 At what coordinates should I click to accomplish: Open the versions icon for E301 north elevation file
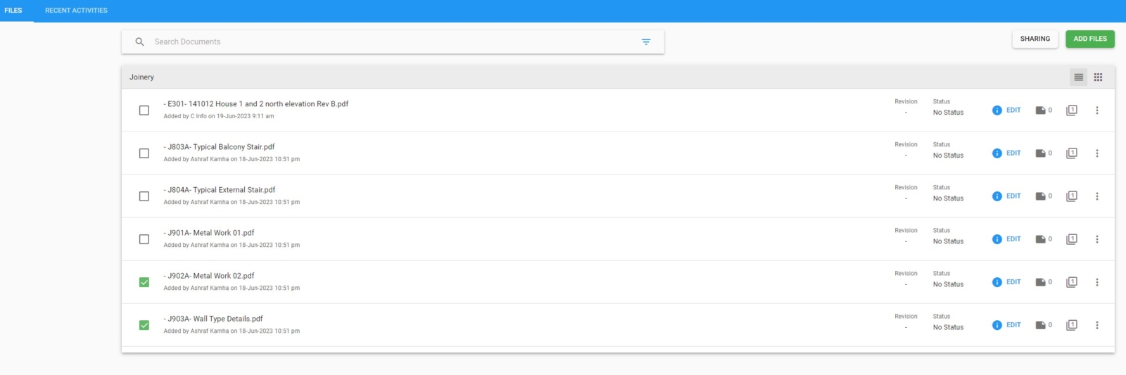click(1072, 110)
